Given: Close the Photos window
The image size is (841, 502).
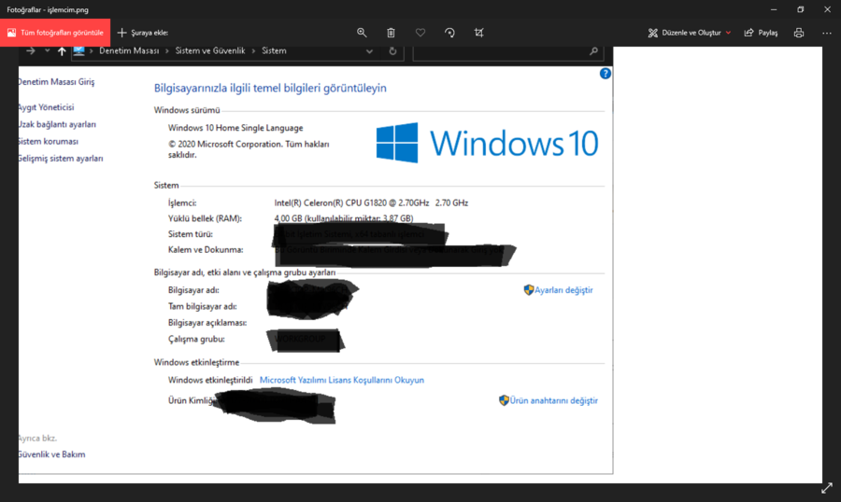Looking at the screenshot, I should [827, 9].
